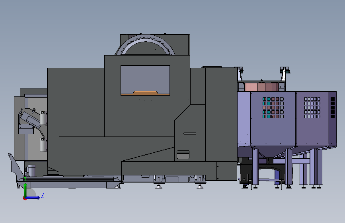Select the chip tray base at bottom left
Screen dimensions: 345x223
coord(69,183)
